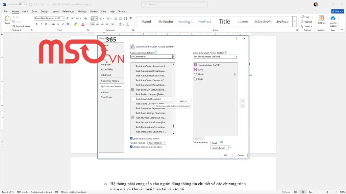Select the Redo icon in toolbar list
This screenshot has width=346, height=194.
(195, 79)
